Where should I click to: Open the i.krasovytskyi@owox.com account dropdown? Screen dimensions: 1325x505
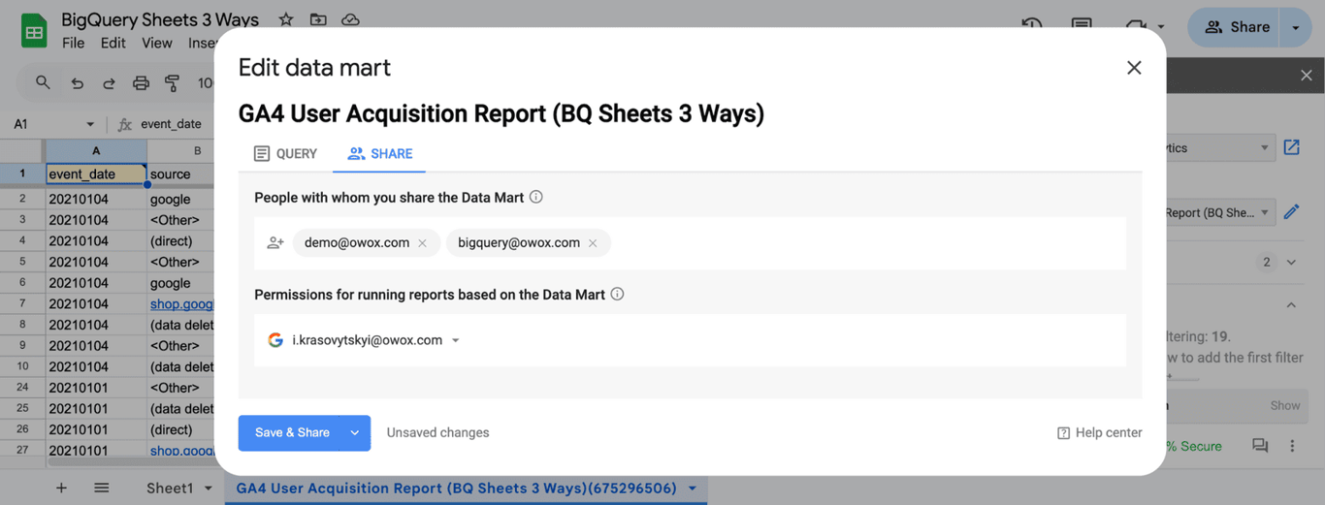(456, 340)
